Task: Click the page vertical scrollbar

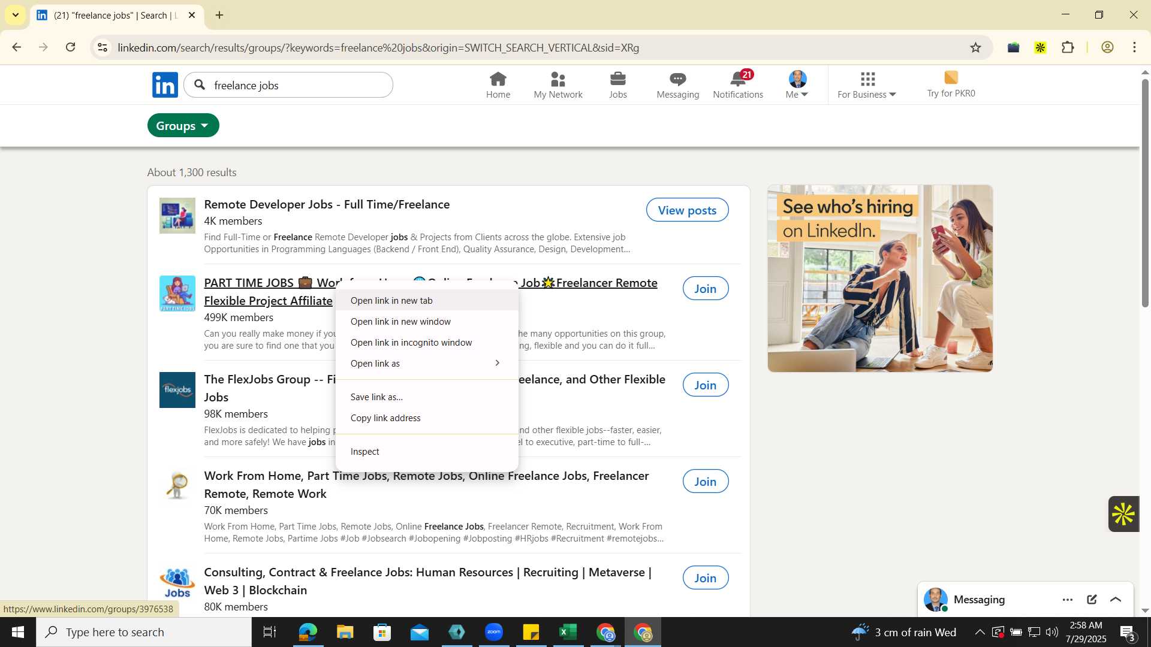Action: point(1145,194)
